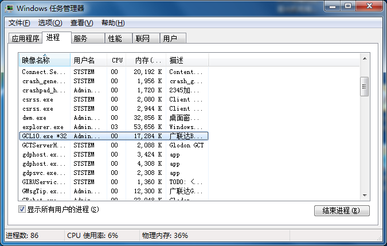Click the 12,300 K memory value

point(147,191)
